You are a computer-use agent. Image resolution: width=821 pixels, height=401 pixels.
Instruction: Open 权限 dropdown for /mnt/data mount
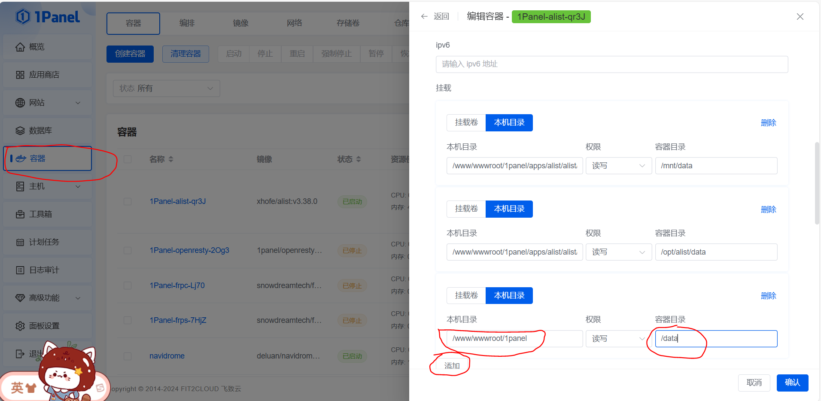(619, 166)
